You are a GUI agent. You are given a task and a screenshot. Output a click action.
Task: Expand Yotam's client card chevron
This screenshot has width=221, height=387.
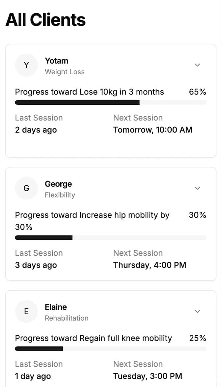197,65
